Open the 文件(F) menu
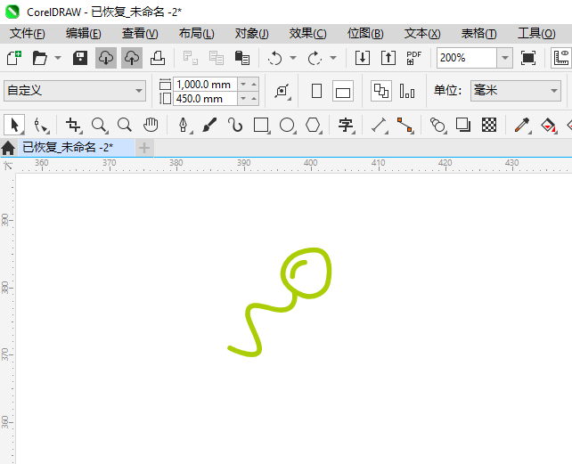The width and height of the screenshot is (572, 464). [28, 34]
